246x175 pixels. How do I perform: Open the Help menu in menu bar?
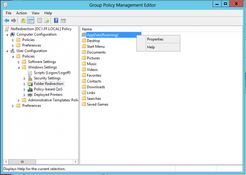(48, 13)
